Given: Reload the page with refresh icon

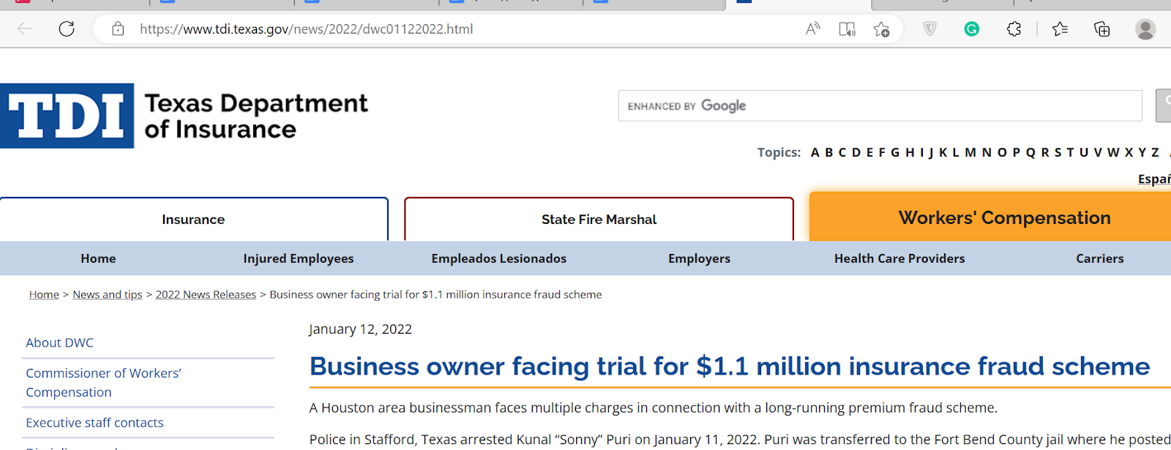Looking at the screenshot, I should tap(67, 29).
